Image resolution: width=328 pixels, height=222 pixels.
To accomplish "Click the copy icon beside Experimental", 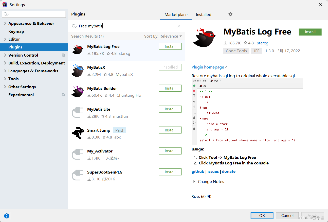I will pos(63,95).
